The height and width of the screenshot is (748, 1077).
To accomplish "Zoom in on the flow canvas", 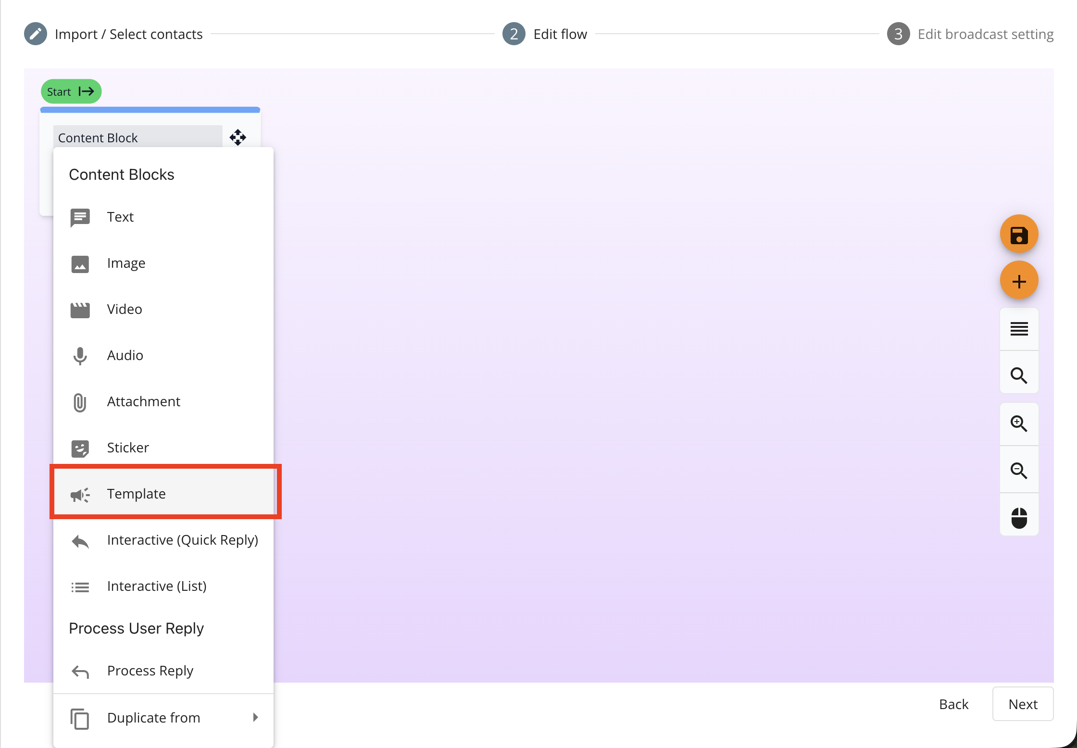I will coord(1019,424).
